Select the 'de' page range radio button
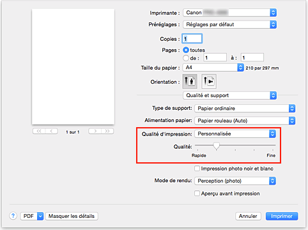The height and width of the screenshot is (230, 308). (186, 58)
